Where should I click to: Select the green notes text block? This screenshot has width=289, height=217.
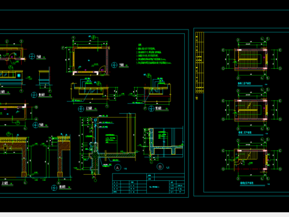tap(154, 54)
